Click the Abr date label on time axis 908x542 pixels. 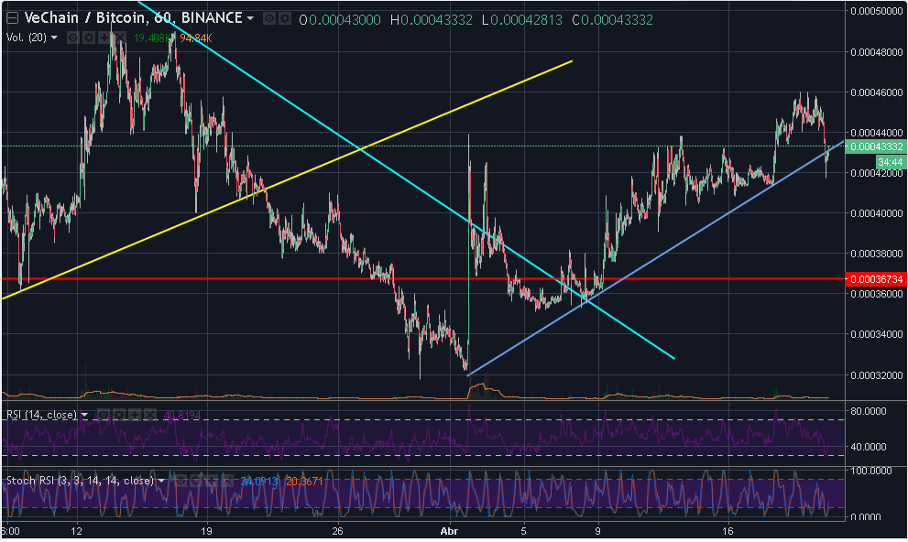click(x=449, y=531)
